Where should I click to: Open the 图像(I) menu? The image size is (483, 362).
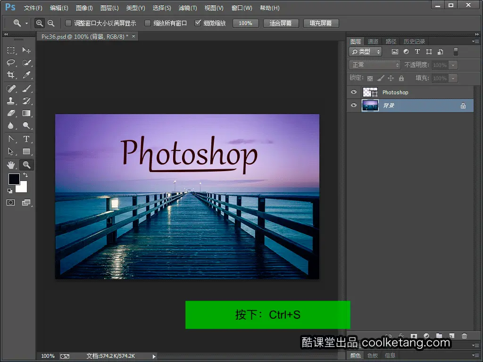click(x=84, y=8)
